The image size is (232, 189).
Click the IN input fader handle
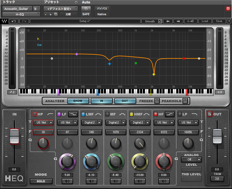(14, 136)
